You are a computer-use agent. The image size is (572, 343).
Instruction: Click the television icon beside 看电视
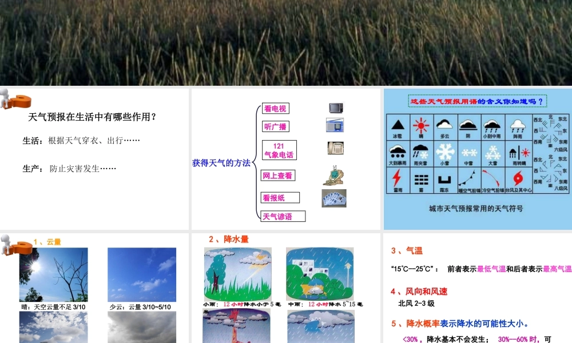click(x=336, y=108)
